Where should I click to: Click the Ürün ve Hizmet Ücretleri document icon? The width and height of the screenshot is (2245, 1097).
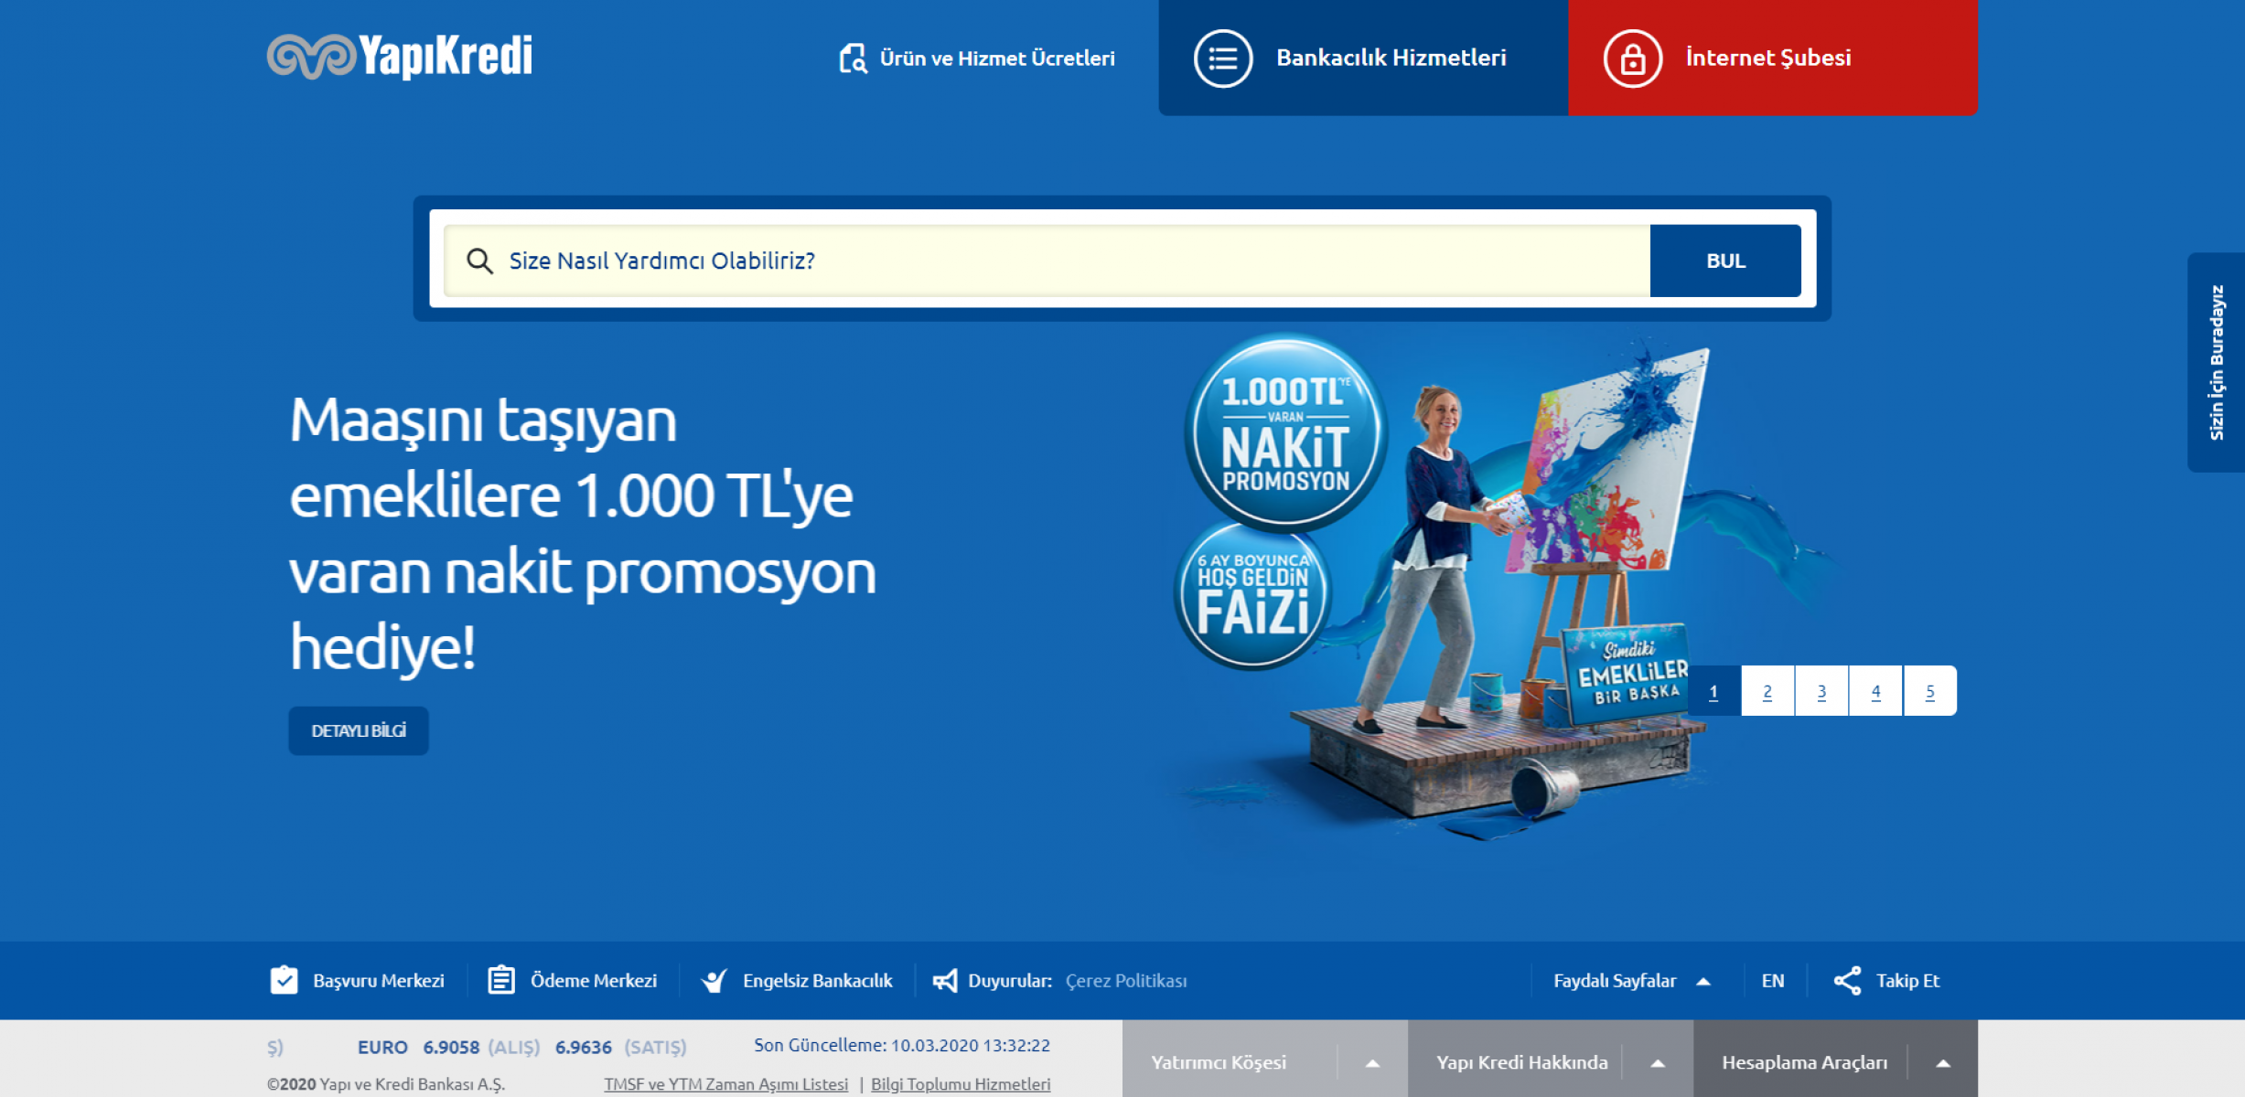click(853, 59)
